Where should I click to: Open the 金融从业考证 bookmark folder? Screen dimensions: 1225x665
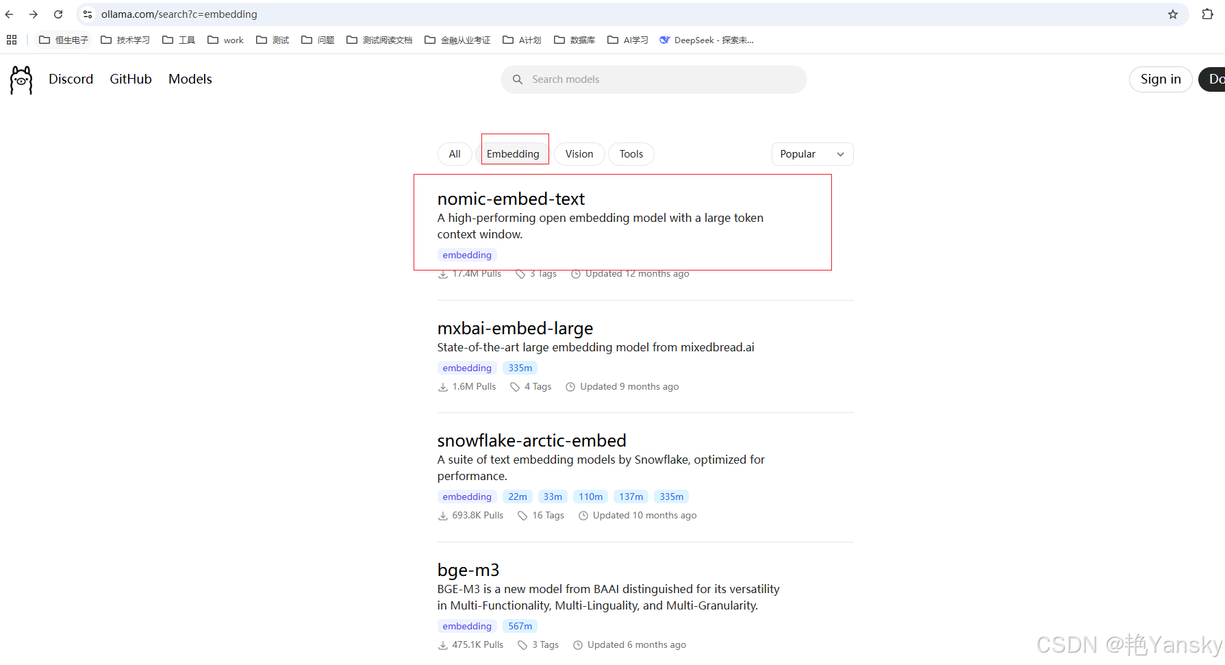coord(457,40)
